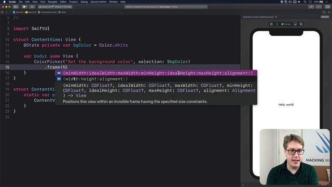Click the build status activity bar
This screenshot has width=332, height=187.
[x=166, y=7]
